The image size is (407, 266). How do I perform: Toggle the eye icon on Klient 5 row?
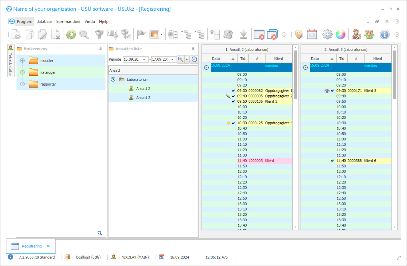point(327,91)
